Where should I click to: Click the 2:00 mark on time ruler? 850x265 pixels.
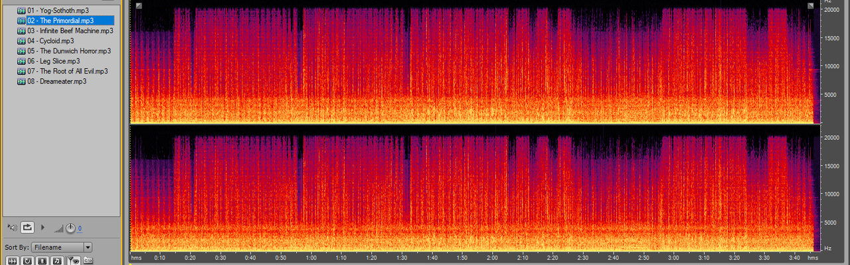pos(492,257)
